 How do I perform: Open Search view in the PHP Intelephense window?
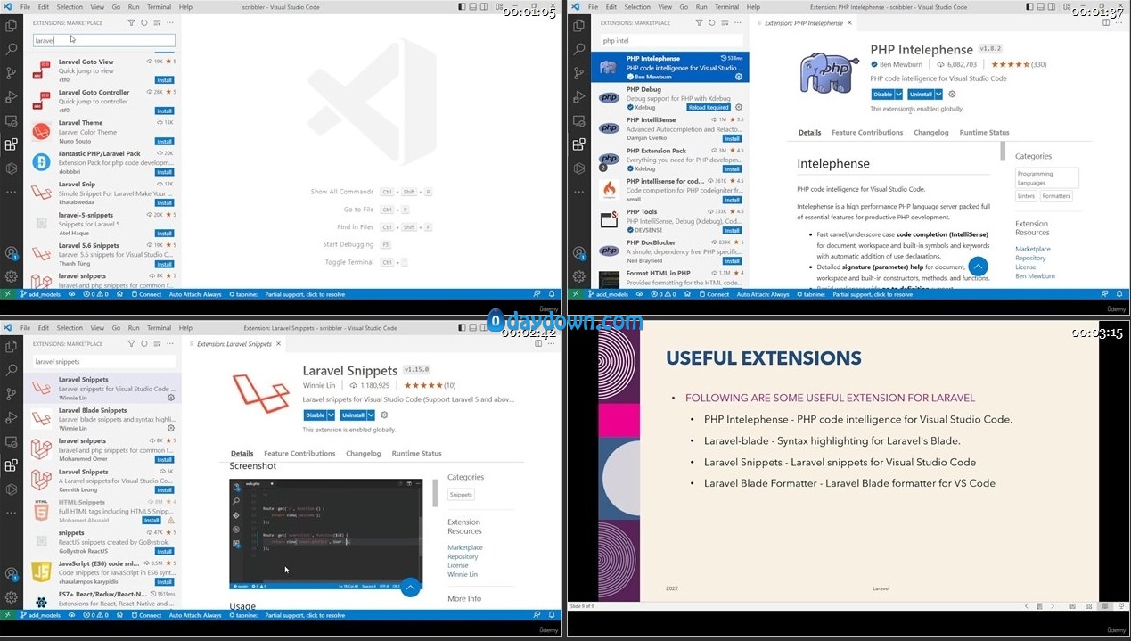(578, 50)
